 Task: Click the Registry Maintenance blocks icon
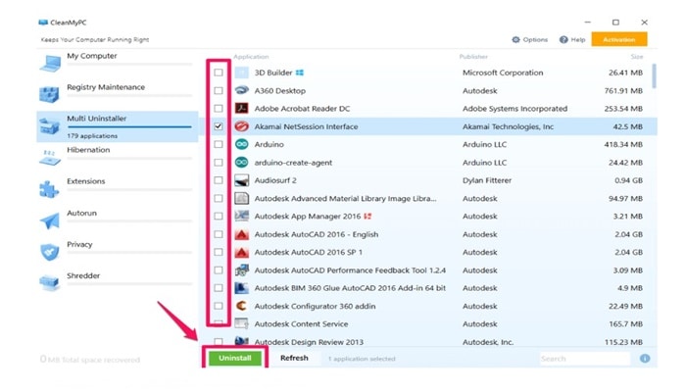coord(49,94)
